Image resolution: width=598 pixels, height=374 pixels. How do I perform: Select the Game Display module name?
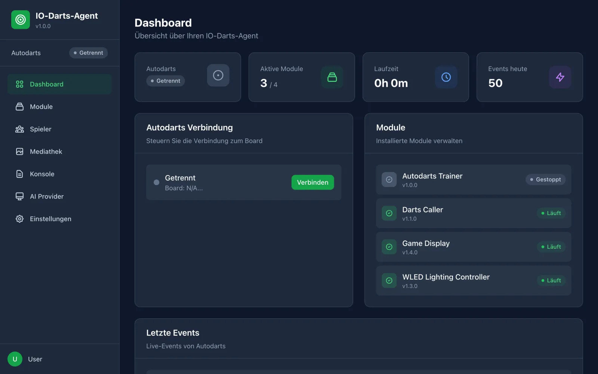[x=426, y=243]
